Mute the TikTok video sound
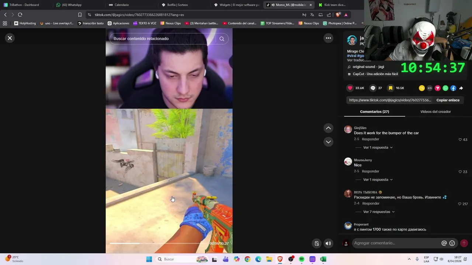This screenshot has width=472, height=265. coord(328,243)
